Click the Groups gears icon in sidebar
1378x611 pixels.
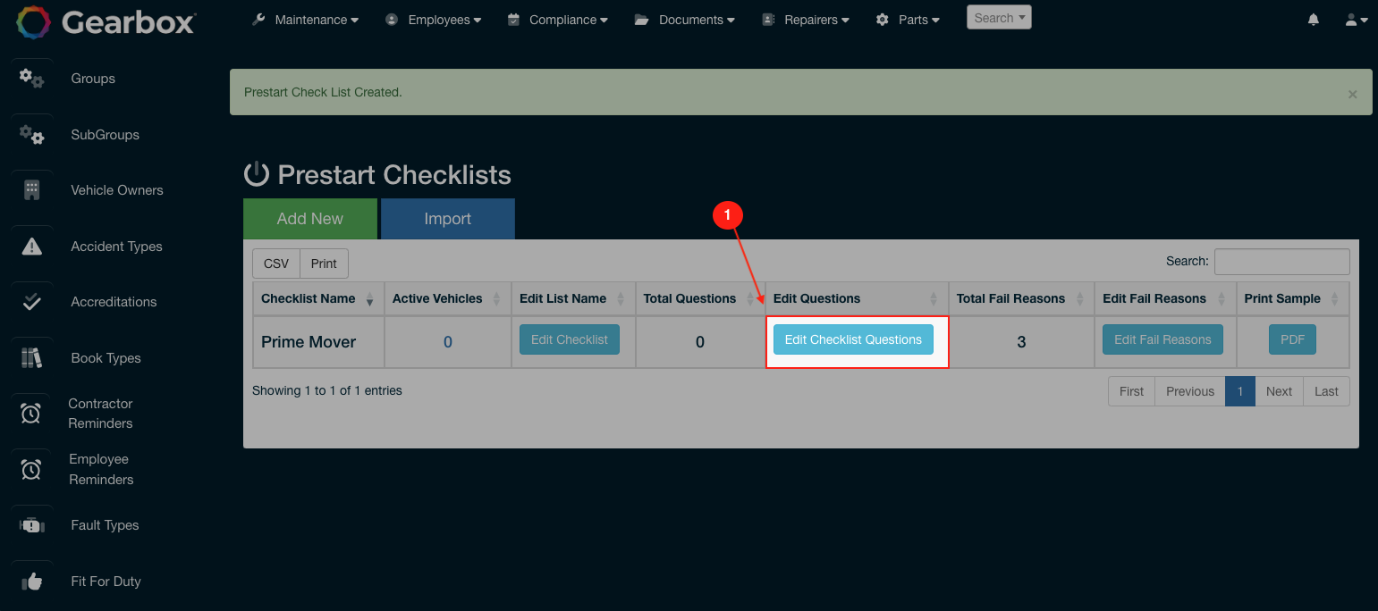coord(31,79)
